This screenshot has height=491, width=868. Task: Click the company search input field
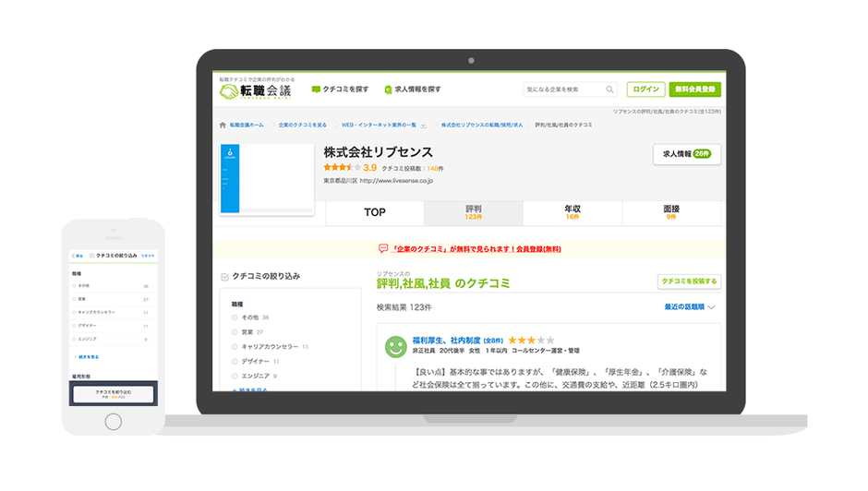[x=563, y=90]
